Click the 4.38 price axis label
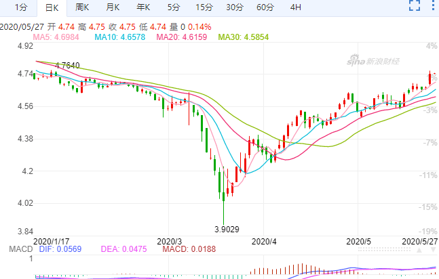The image size is (439, 279). point(26,139)
